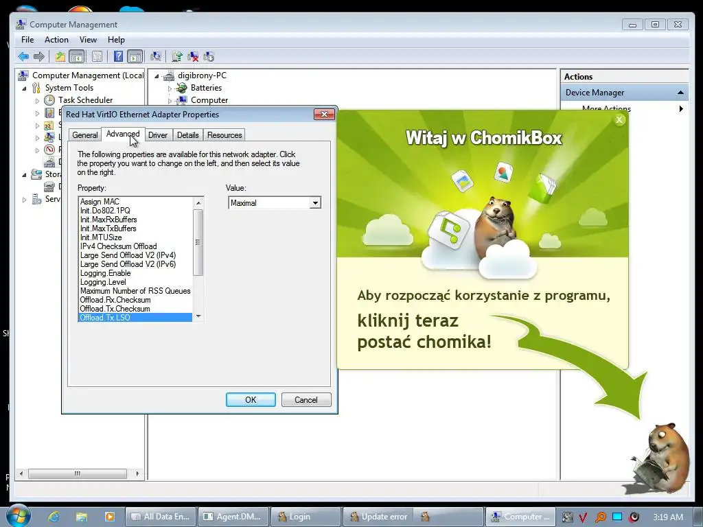Collapse the digibrony-PC device tree
The width and height of the screenshot is (703, 527).
tap(157, 76)
